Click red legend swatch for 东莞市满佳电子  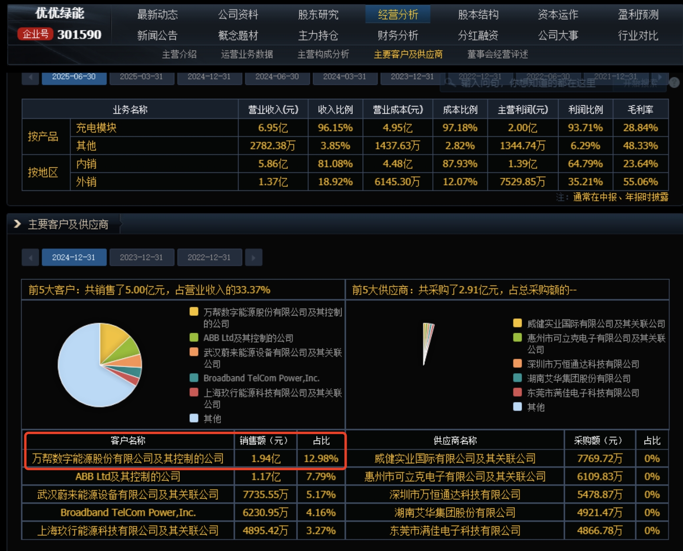(x=517, y=392)
